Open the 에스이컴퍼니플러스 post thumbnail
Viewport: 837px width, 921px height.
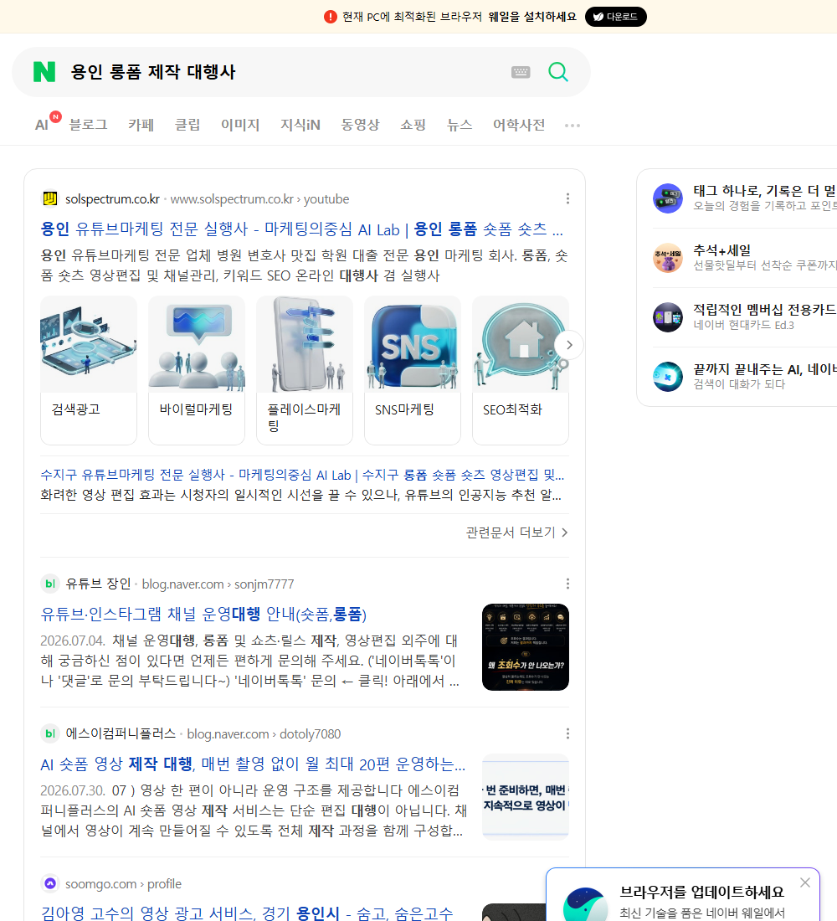pyautogui.click(x=525, y=797)
